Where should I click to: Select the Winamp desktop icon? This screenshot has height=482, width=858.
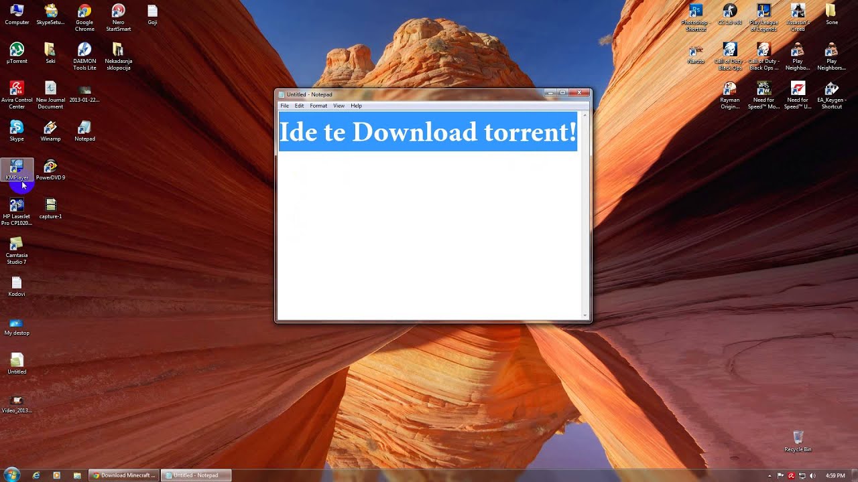pyautogui.click(x=50, y=131)
